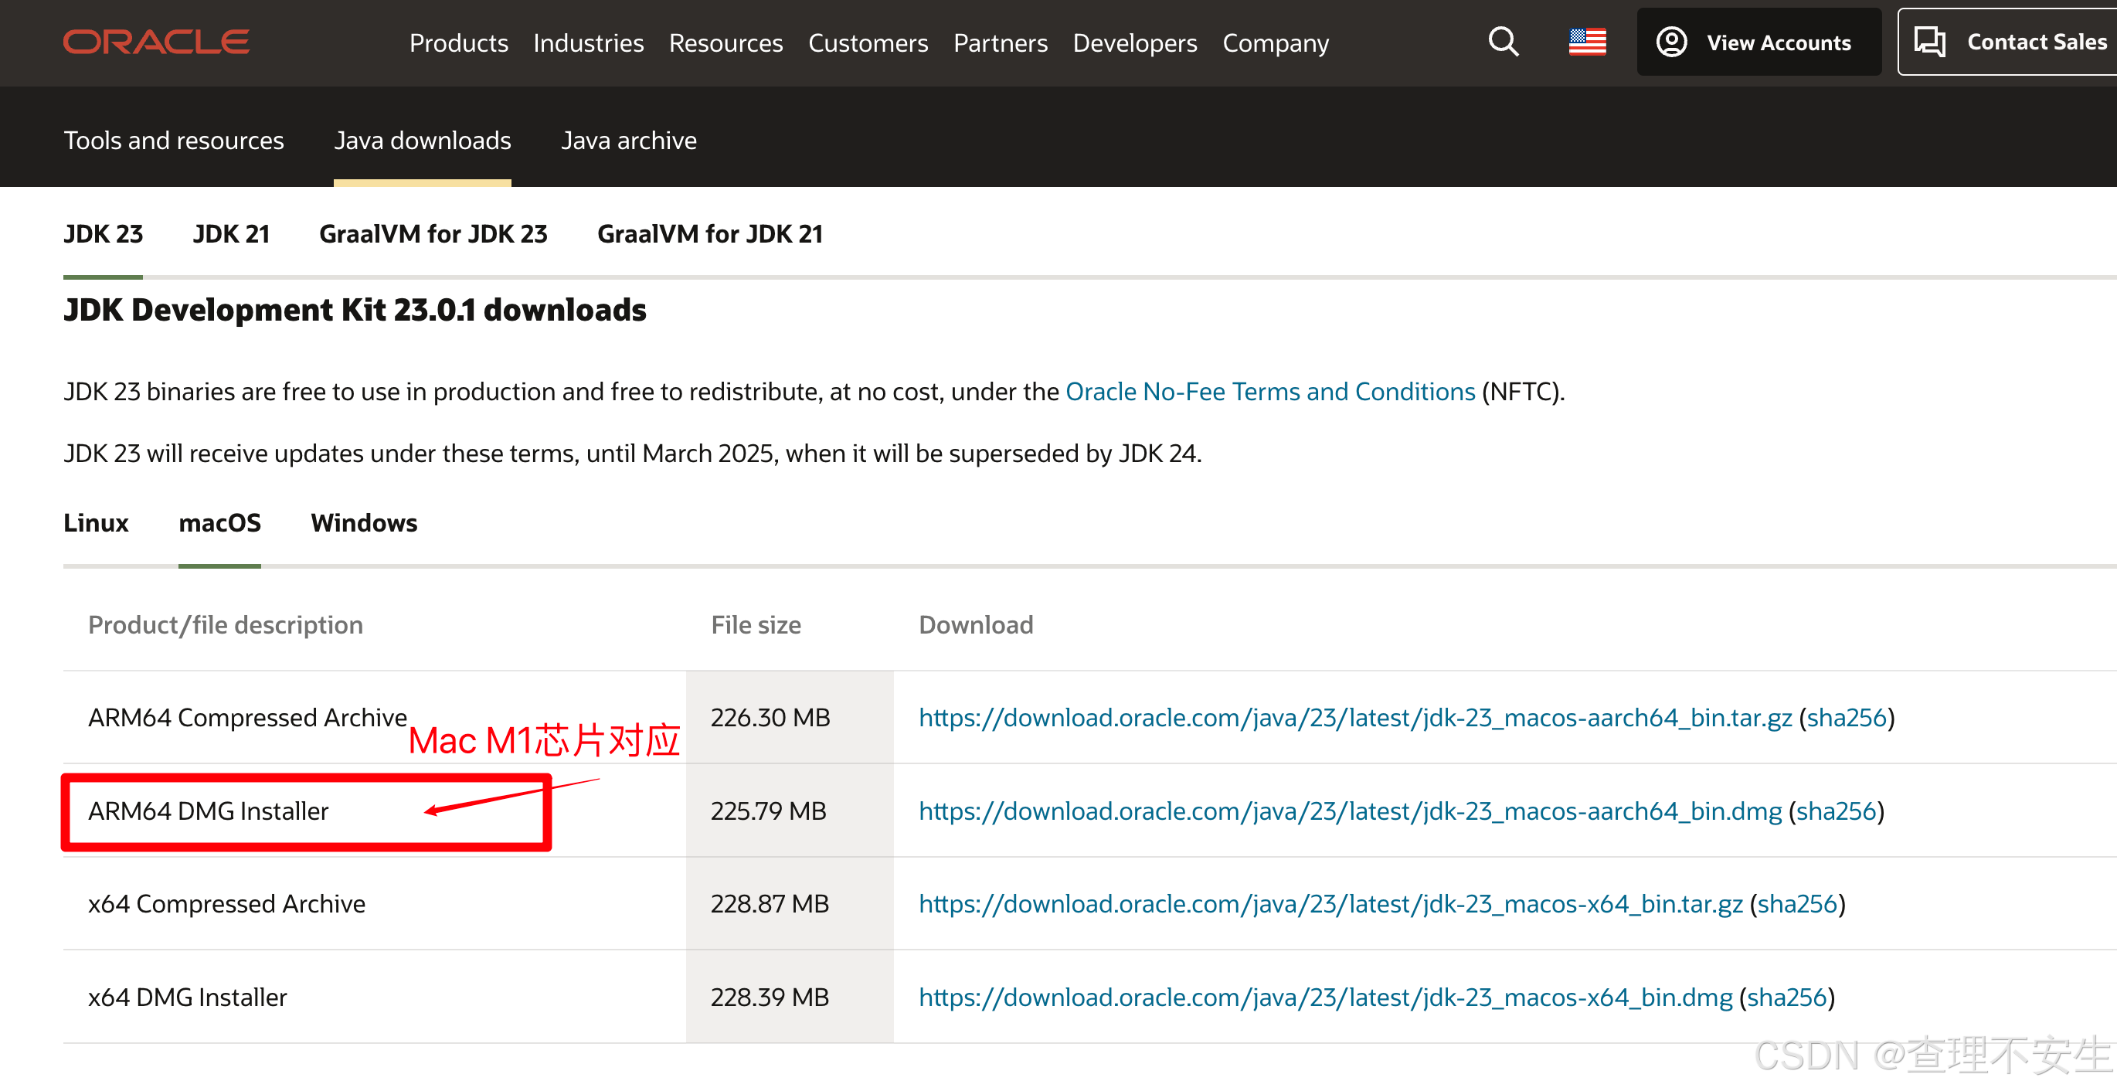Open the Resources menu
Screen dimensions: 2117x1091
[725, 42]
